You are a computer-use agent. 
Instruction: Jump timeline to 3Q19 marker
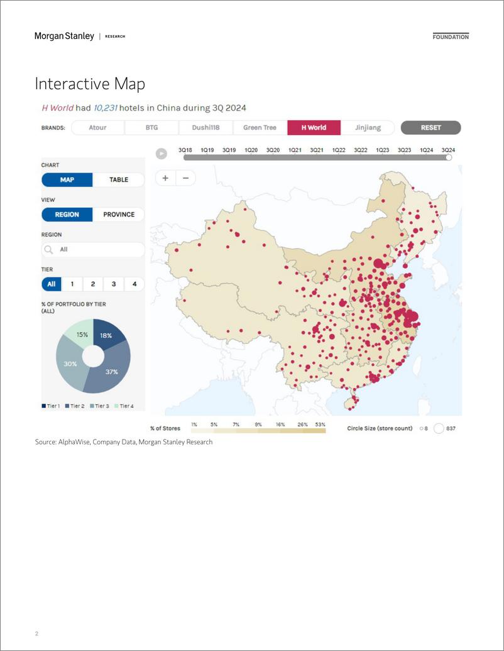(x=229, y=150)
